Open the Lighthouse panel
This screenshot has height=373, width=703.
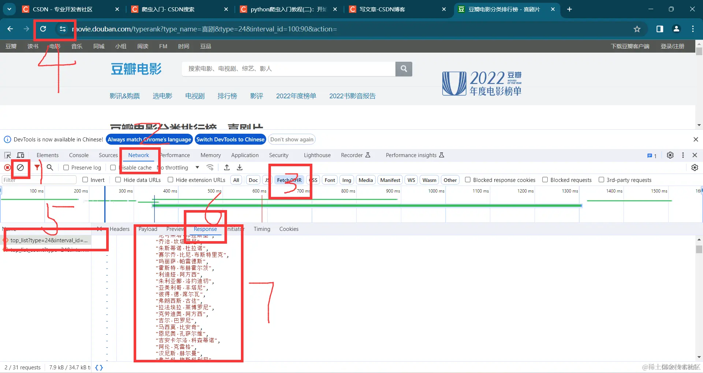click(317, 155)
